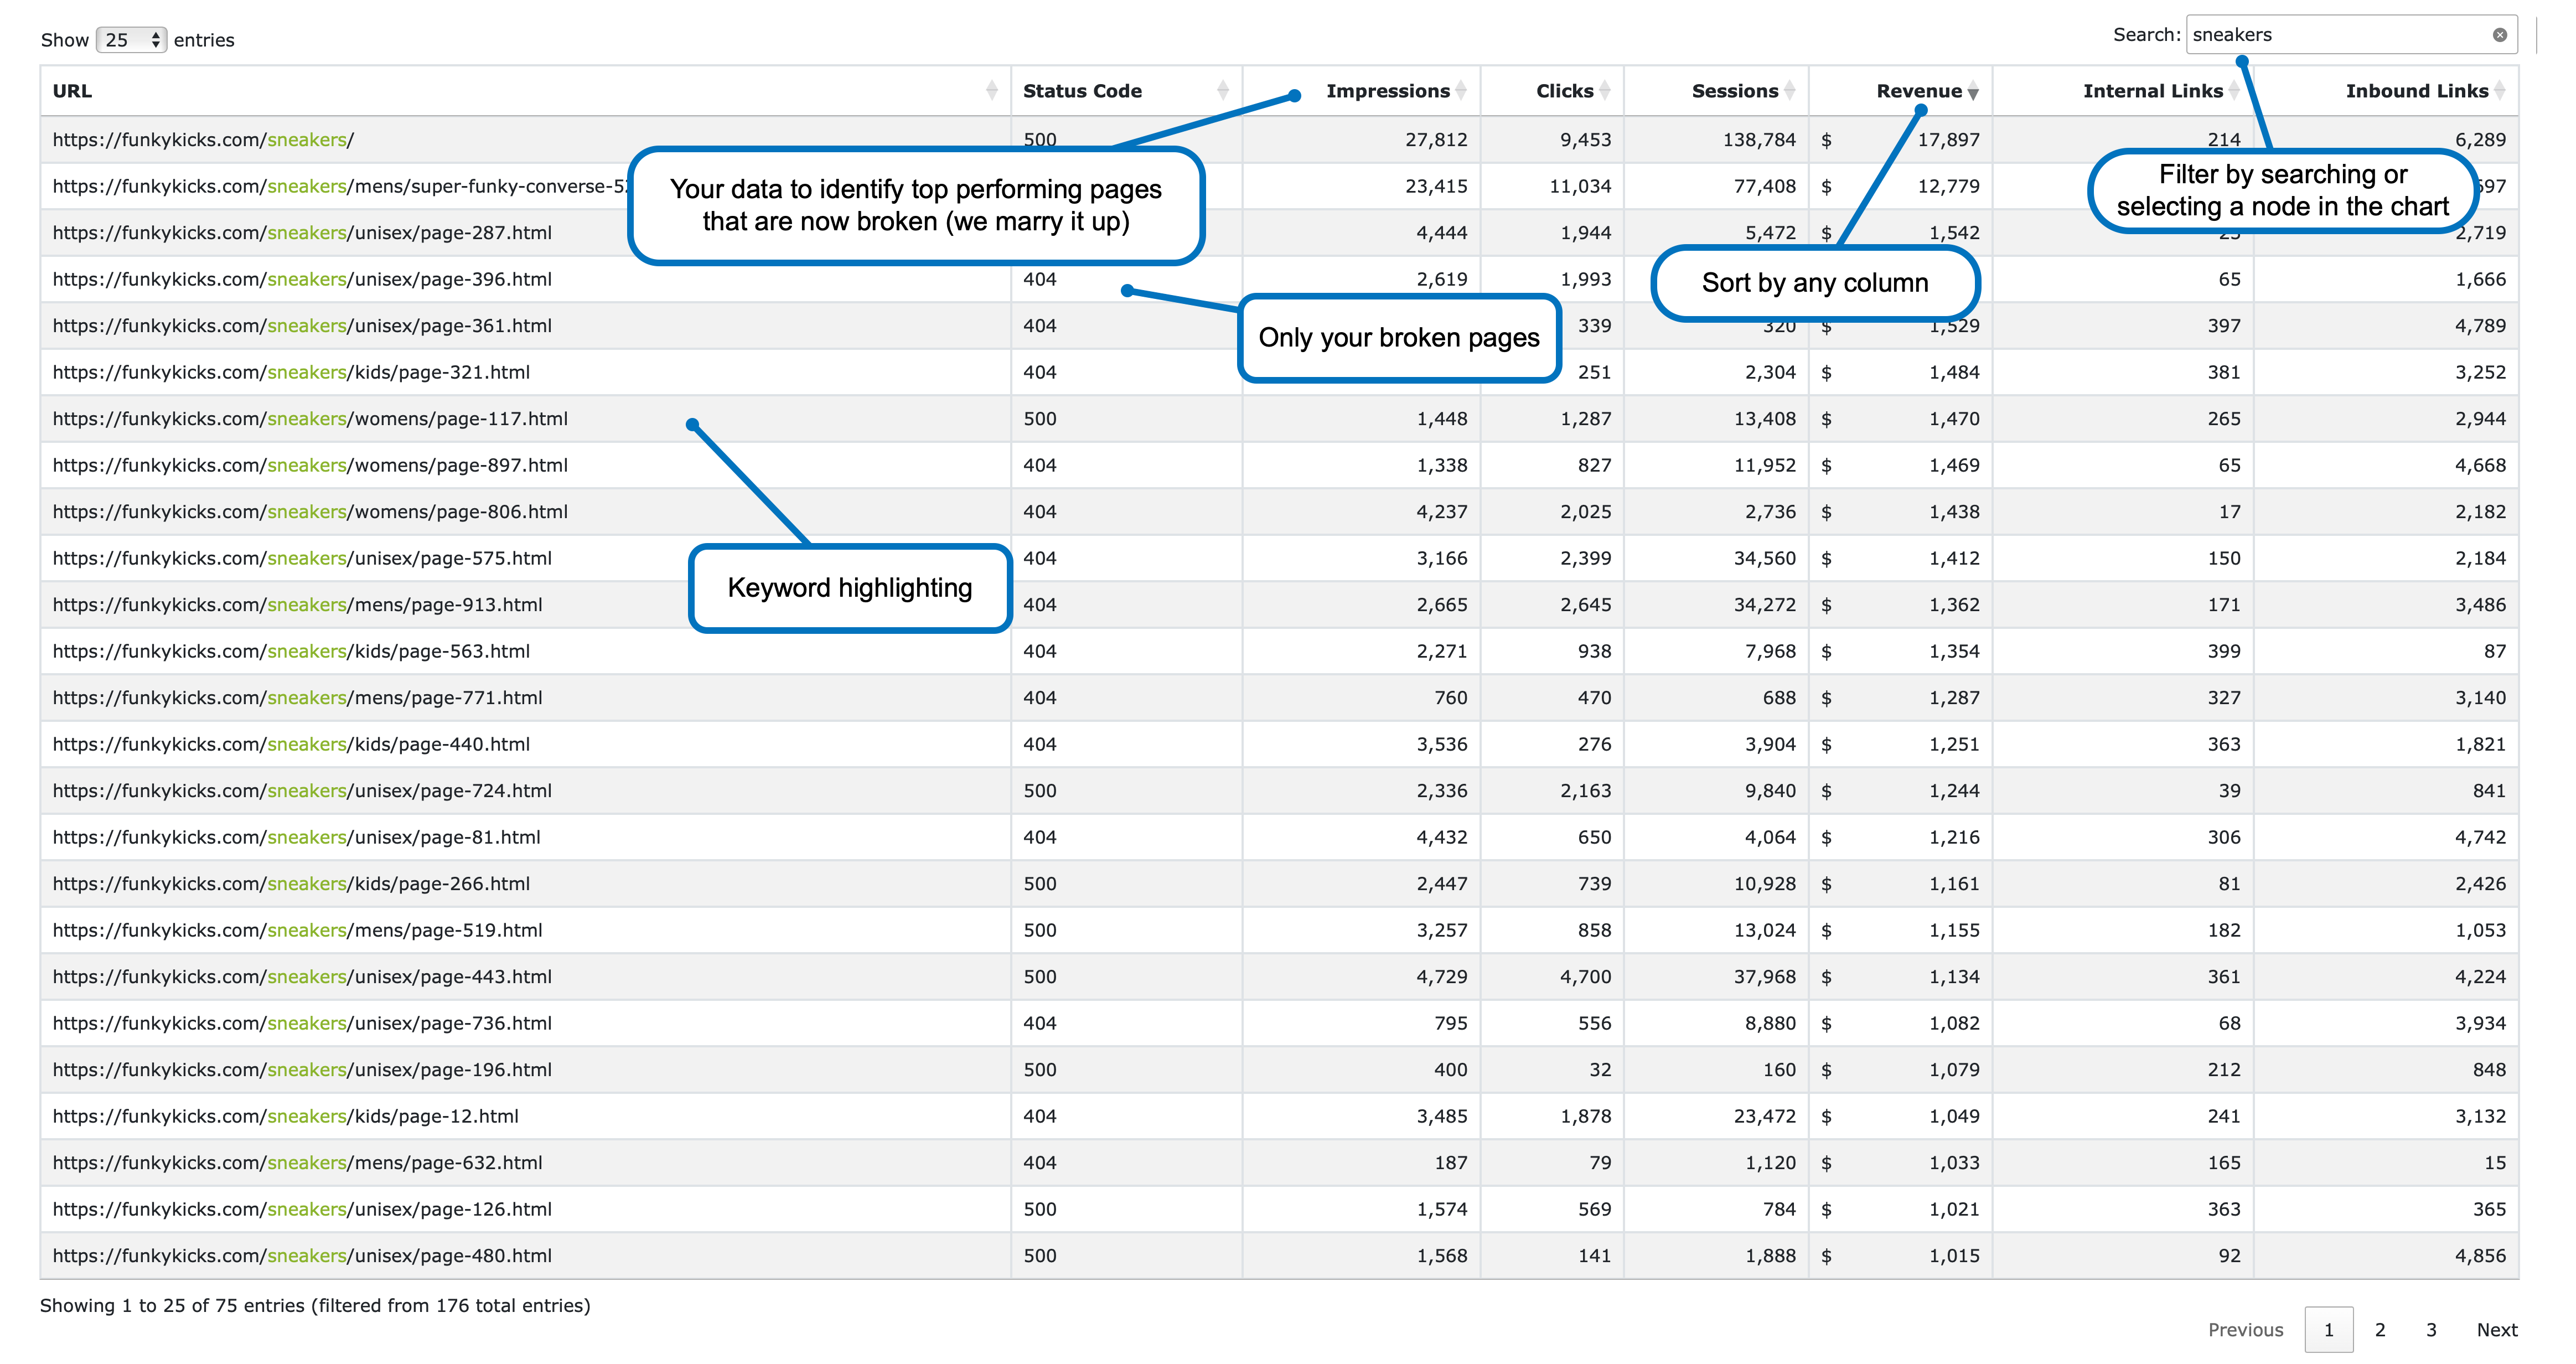Sort by Clicks column arrows

pos(1604,91)
